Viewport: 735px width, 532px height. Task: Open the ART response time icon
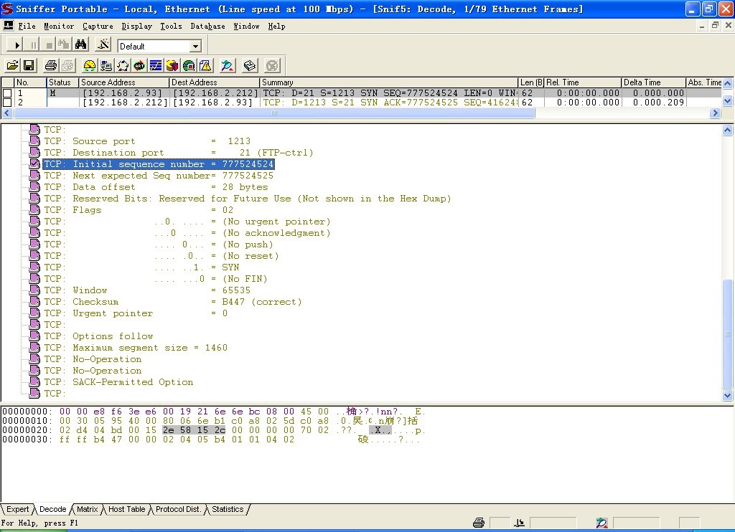click(x=139, y=65)
